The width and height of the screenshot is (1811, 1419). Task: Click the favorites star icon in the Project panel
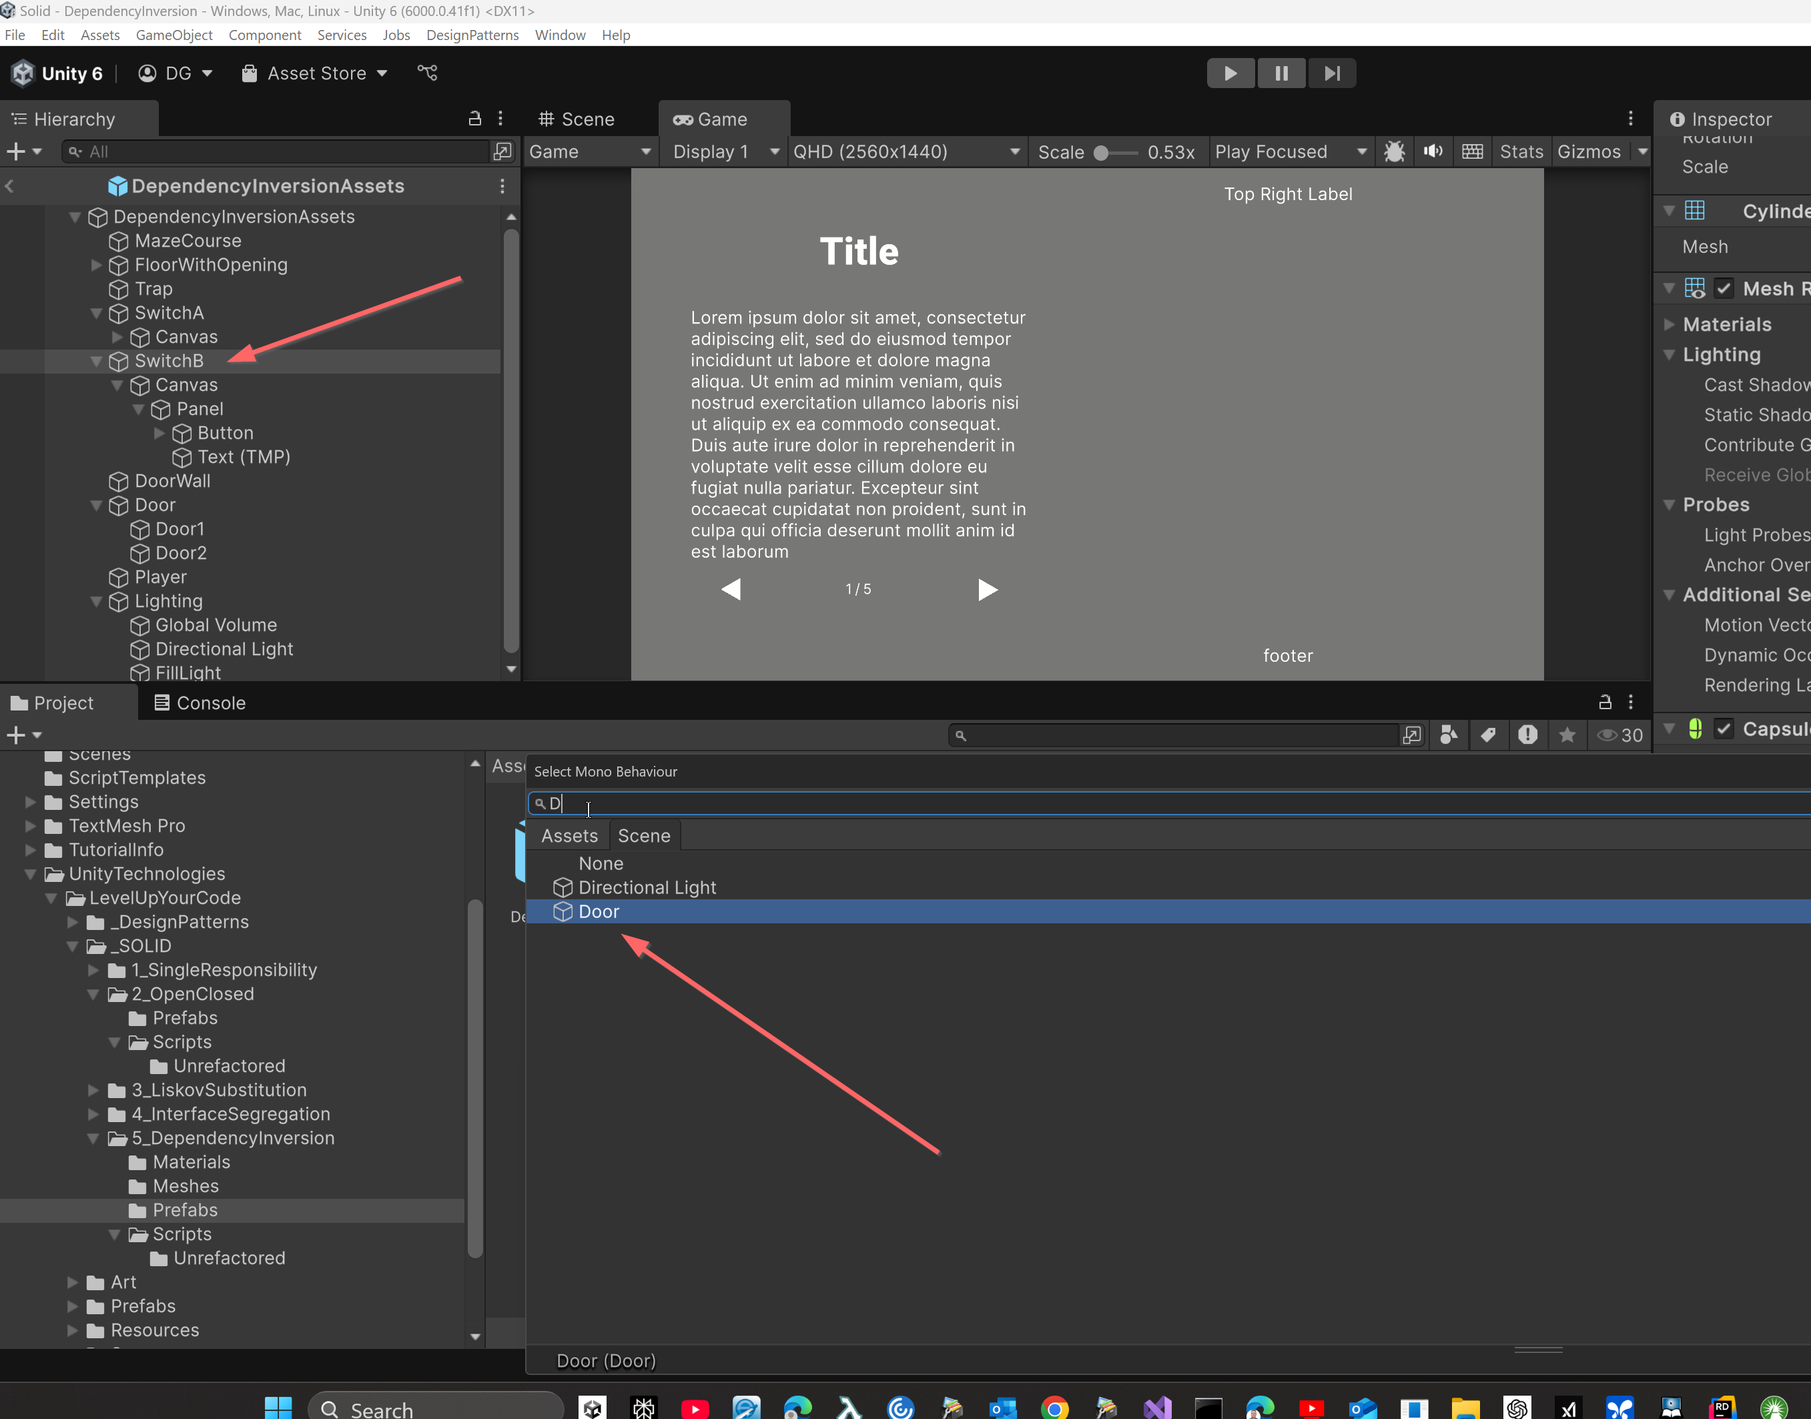click(x=1567, y=735)
